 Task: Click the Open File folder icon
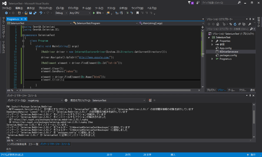[x=26, y=13]
